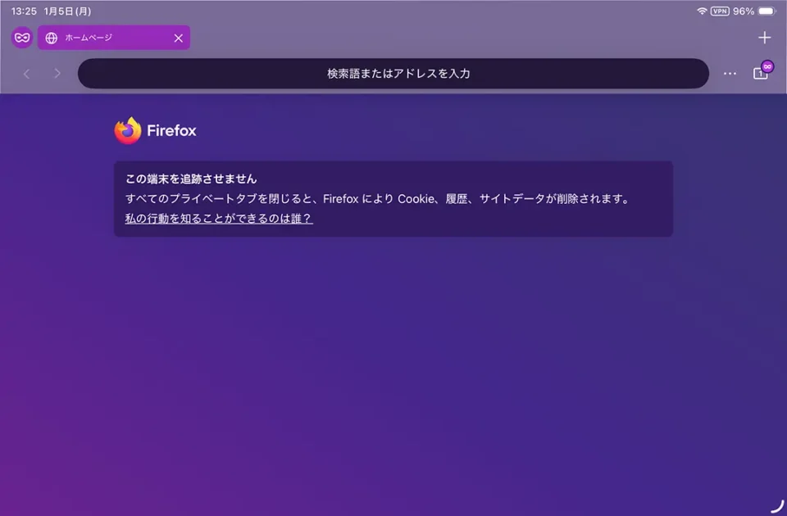Screen dimensions: 787x516
Task: Tap the private browsing mask icon
Action: point(21,38)
